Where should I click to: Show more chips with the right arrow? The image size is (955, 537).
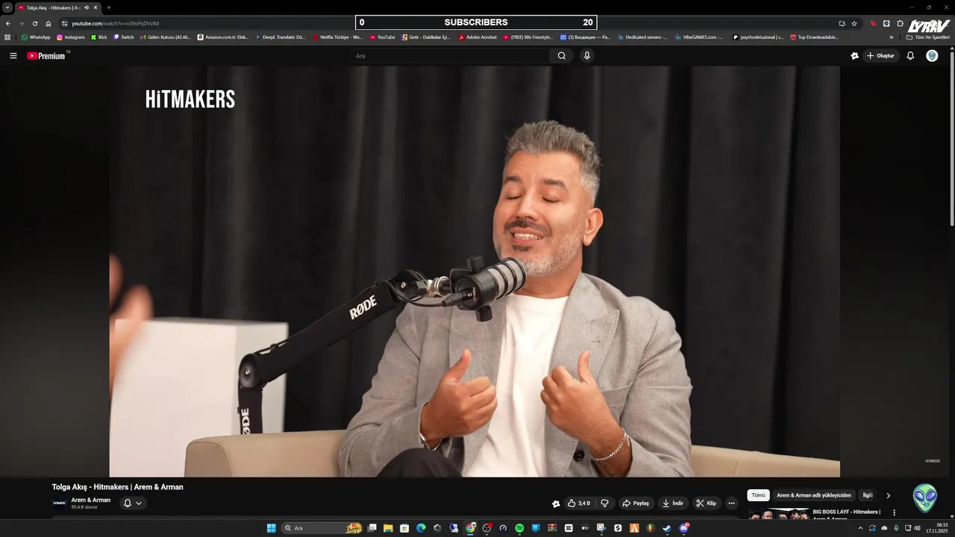[888, 495]
